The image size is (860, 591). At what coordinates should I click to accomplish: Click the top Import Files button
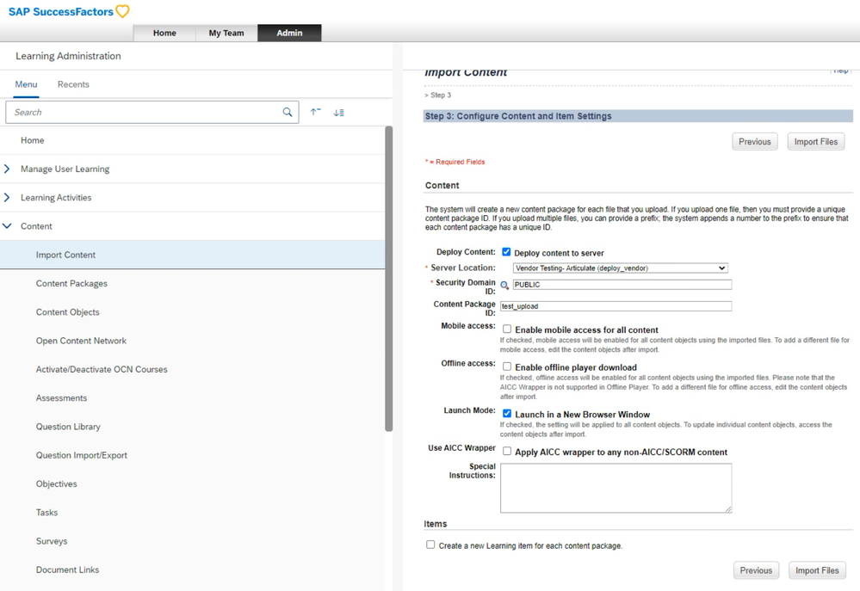[x=816, y=142]
